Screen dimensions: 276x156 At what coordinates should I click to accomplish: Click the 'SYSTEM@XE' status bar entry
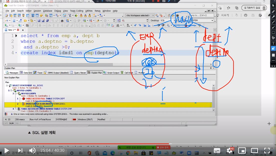(x=61, y=119)
